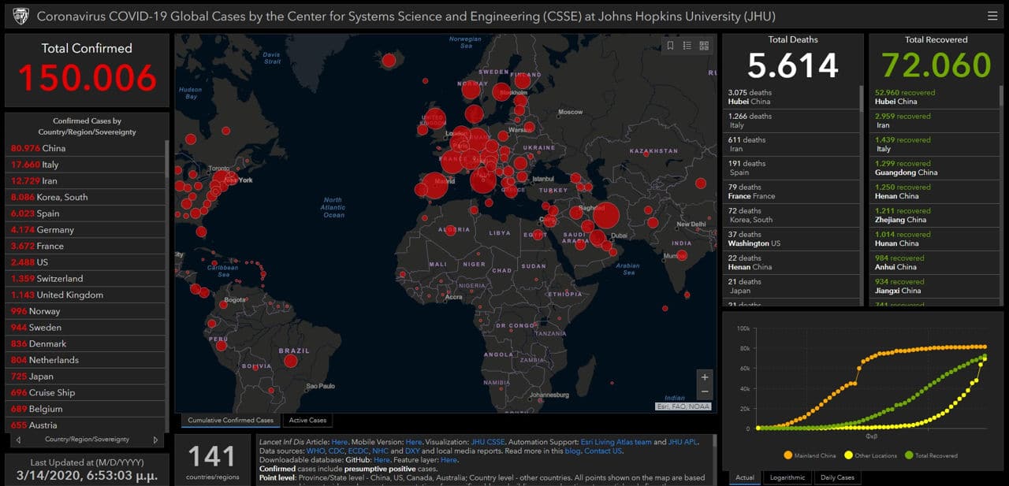
Task: Click the large red circle over Iran
Action: point(605,215)
